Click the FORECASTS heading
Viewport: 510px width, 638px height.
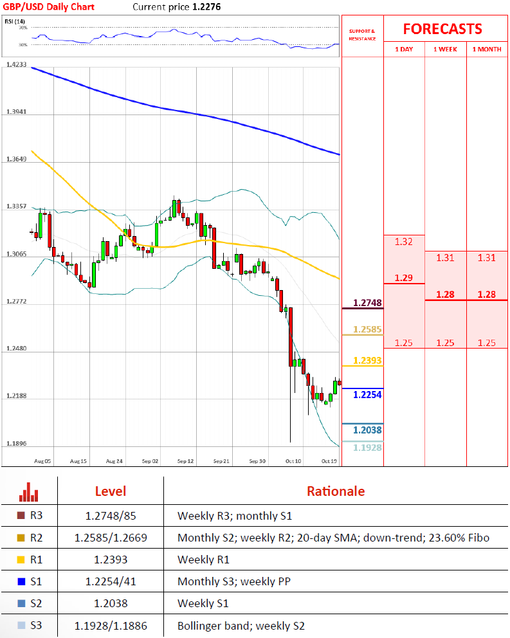pyautogui.click(x=442, y=29)
